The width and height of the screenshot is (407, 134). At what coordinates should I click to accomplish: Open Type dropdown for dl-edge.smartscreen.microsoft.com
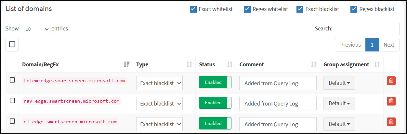click(x=159, y=124)
